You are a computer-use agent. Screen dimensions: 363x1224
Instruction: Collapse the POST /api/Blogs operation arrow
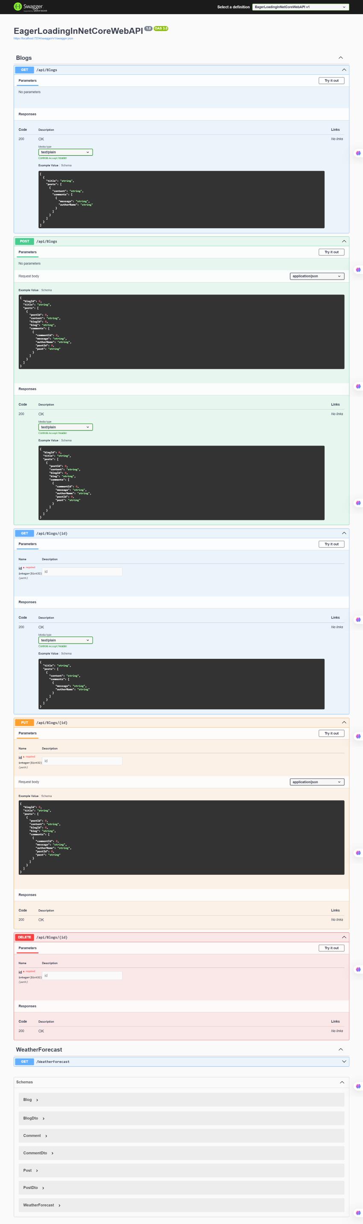tap(344, 242)
